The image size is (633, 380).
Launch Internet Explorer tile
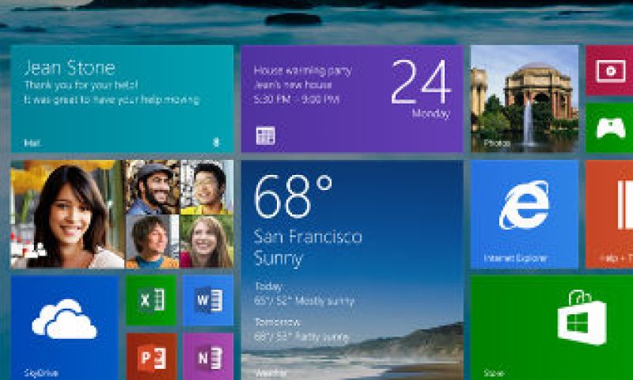click(x=525, y=215)
